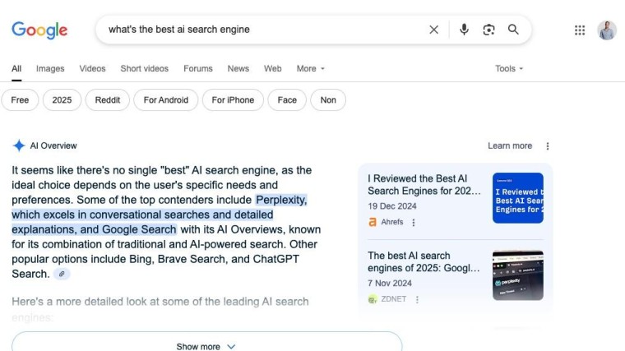Clear the search box text

point(433,30)
